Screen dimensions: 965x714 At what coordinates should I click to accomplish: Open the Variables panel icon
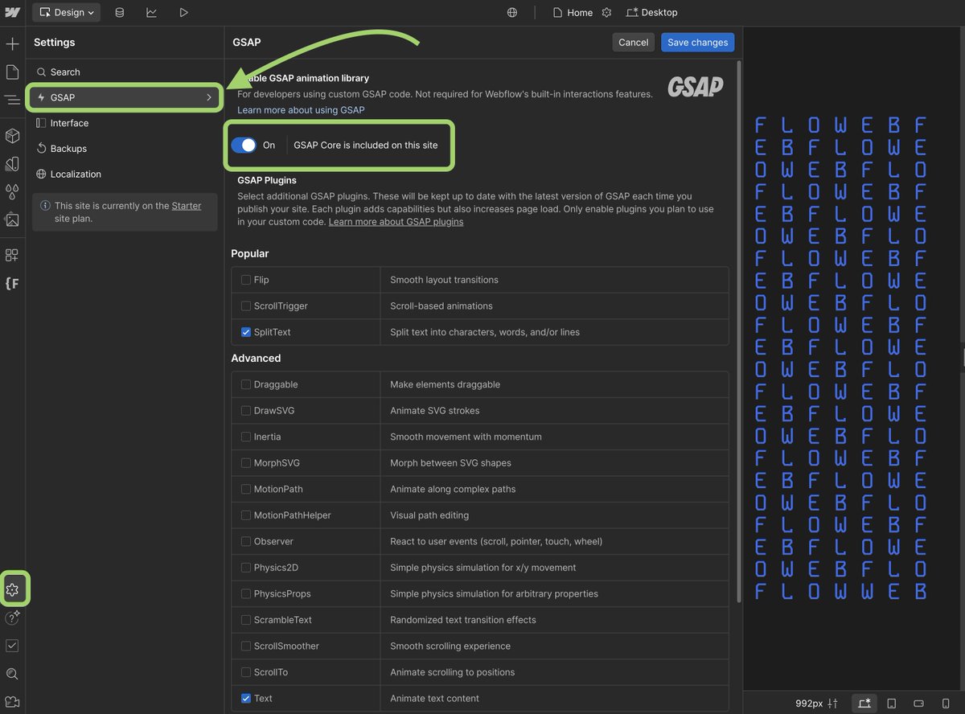tap(12, 163)
